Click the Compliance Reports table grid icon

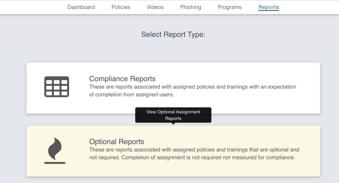(57, 87)
